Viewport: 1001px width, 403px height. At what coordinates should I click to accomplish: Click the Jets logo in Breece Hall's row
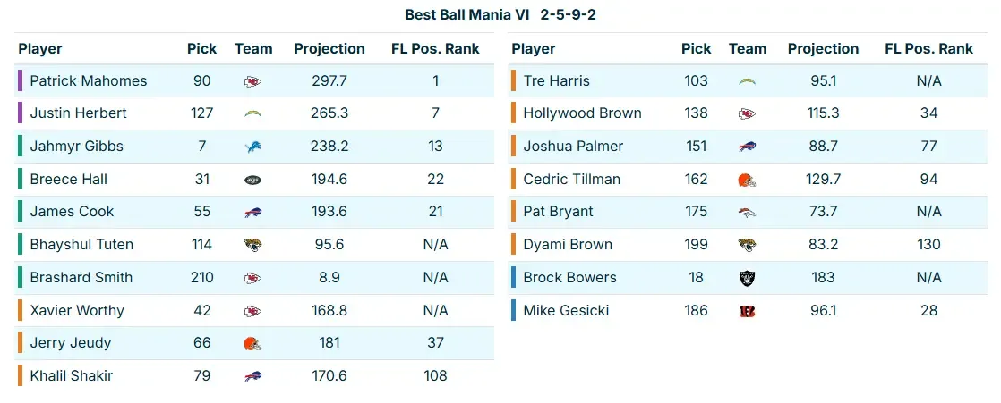253,180
